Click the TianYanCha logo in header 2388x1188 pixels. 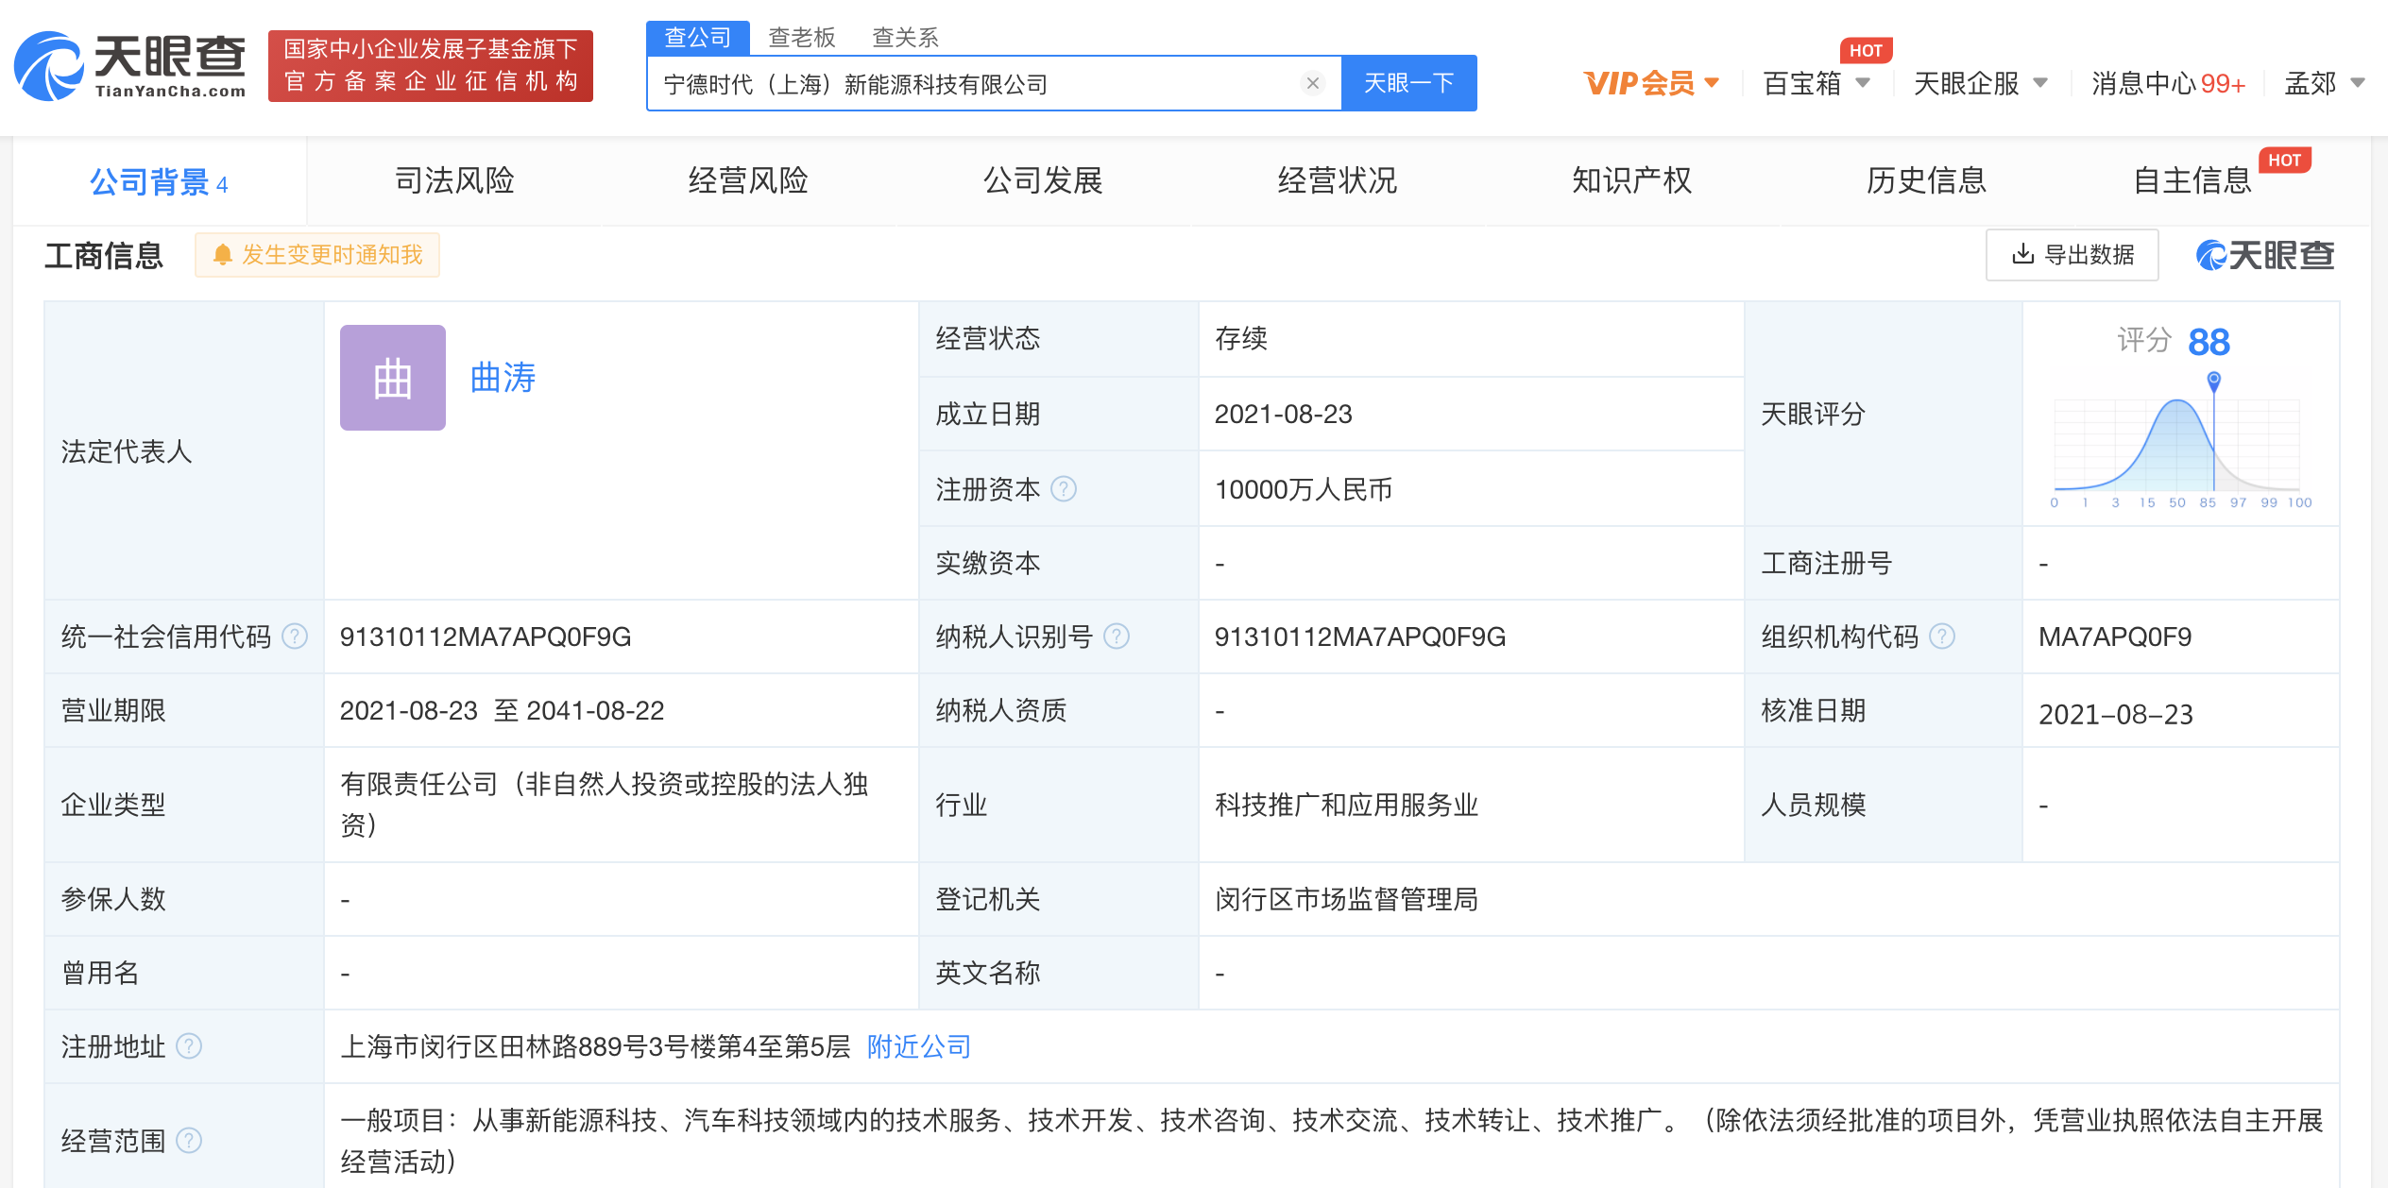tap(130, 65)
